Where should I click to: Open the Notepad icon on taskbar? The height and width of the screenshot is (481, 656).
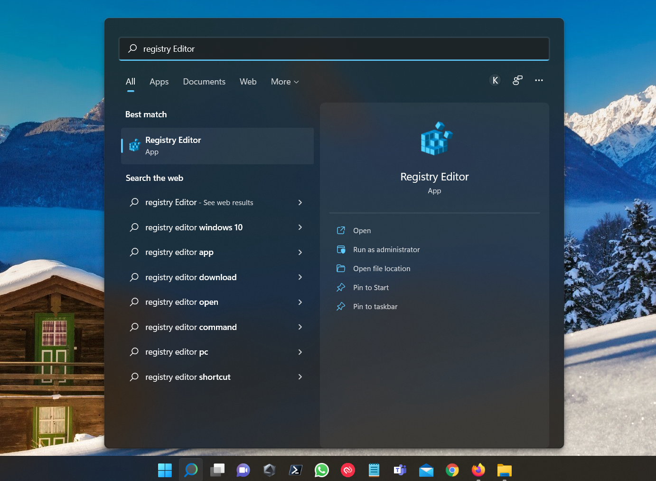374,470
